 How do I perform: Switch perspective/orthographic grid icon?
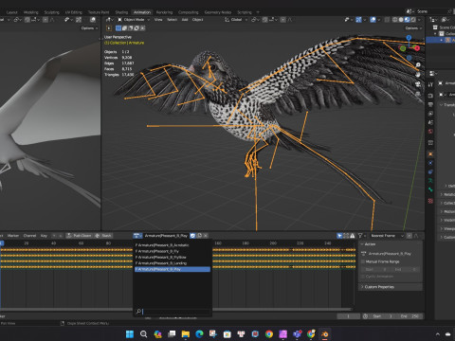pyautogui.click(x=418, y=94)
